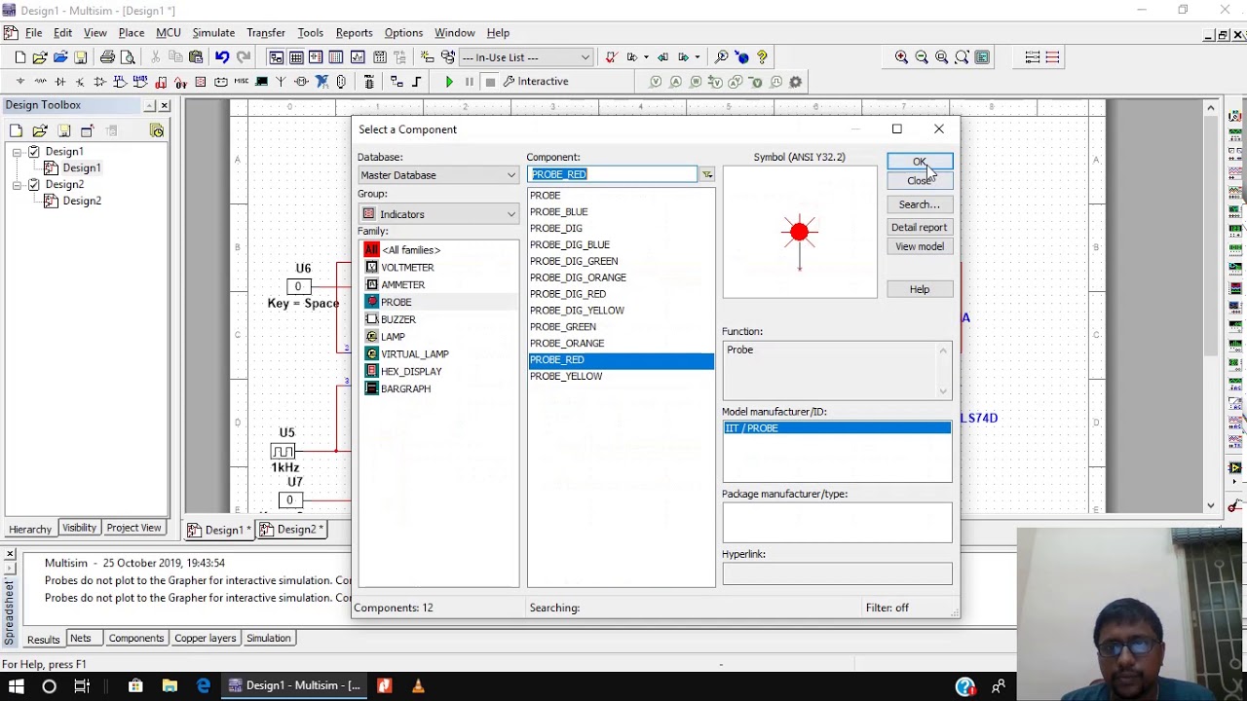Click the Search... button
This screenshot has width=1247, height=701.
(x=920, y=204)
